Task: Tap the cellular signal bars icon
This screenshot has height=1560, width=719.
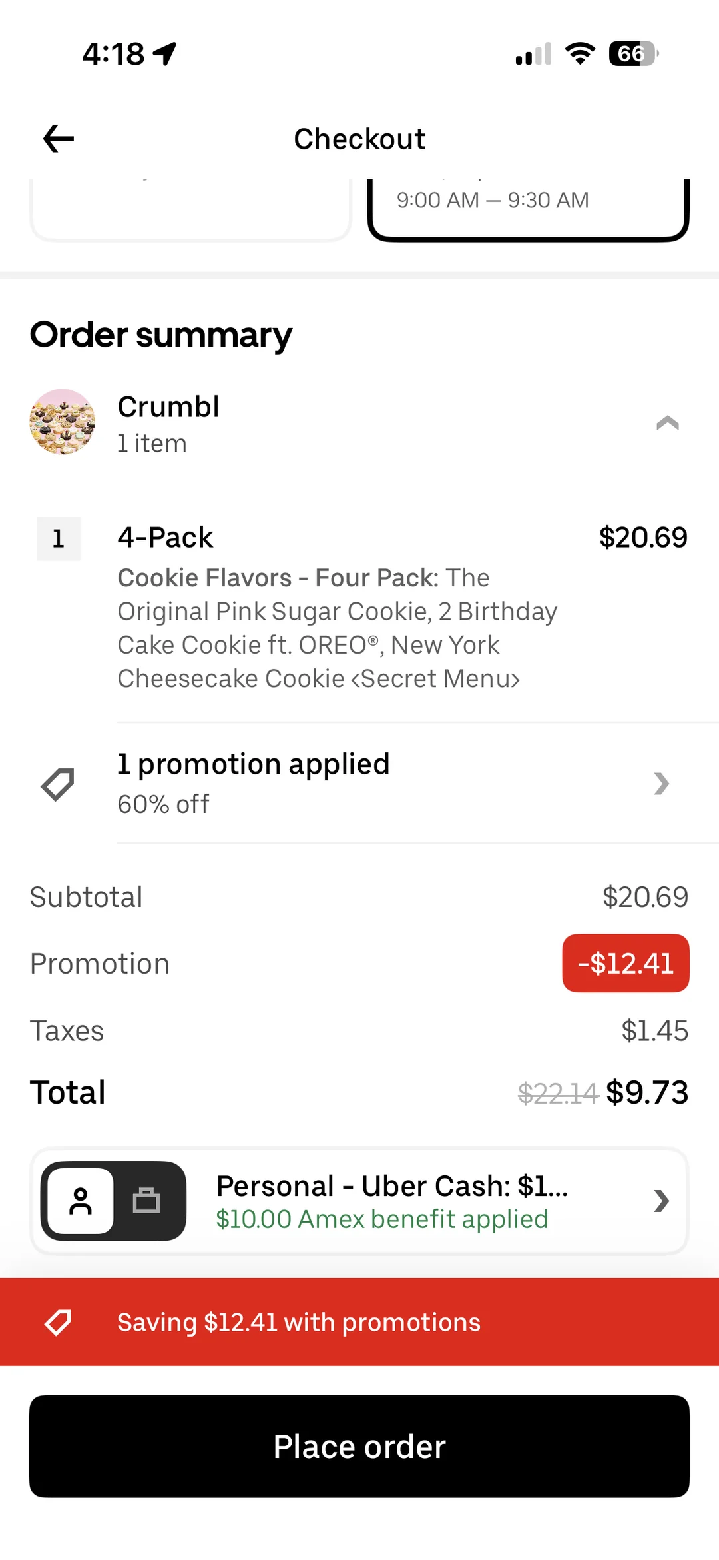Action: coord(533,53)
